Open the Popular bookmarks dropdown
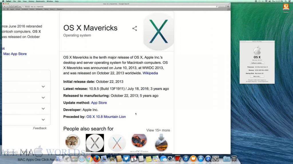The height and width of the screenshot is (164, 293). 60,9
